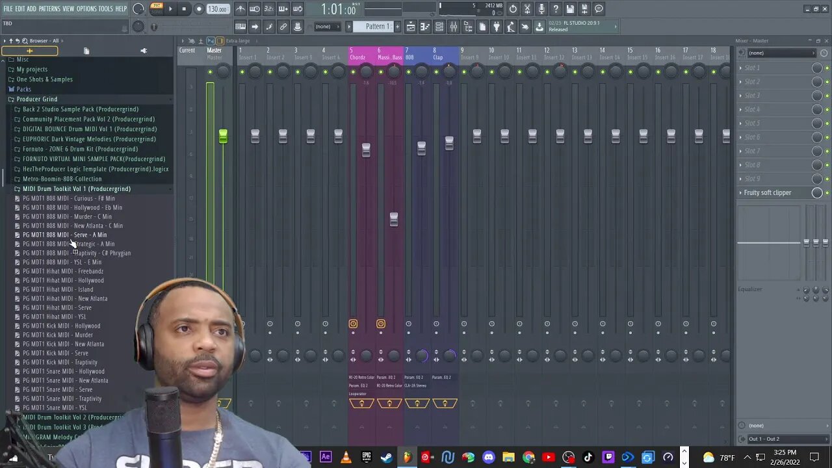
Task: Click the microphone recording icon
Action: 541,9
